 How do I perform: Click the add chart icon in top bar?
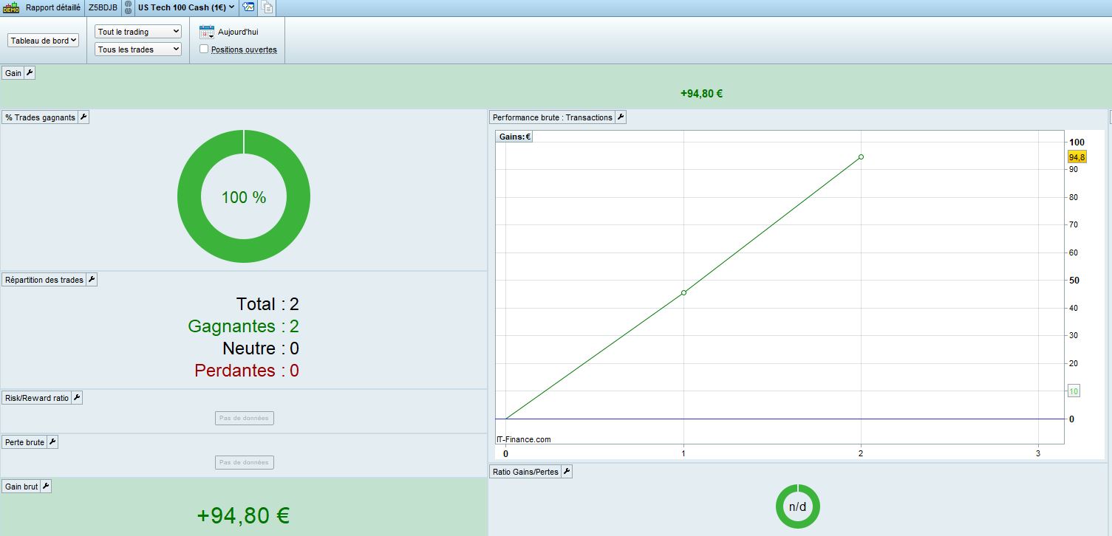pyautogui.click(x=248, y=7)
